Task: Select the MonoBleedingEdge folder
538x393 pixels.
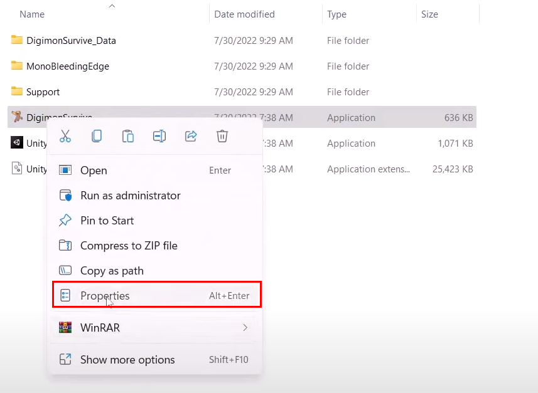Action: click(x=67, y=66)
